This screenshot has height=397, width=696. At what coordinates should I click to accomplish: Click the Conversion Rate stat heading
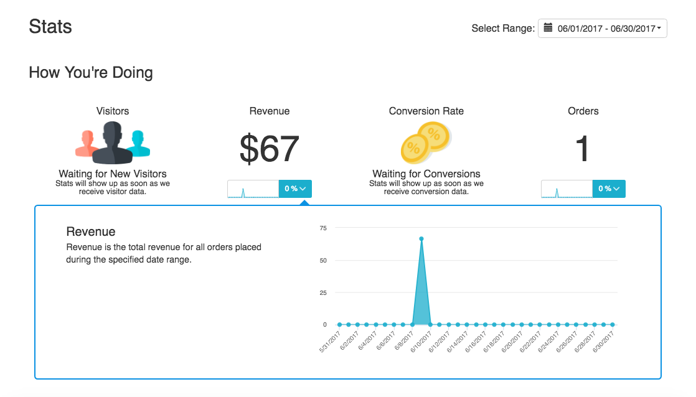tap(426, 111)
